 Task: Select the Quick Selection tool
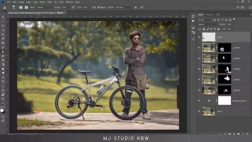click(3, 30)
